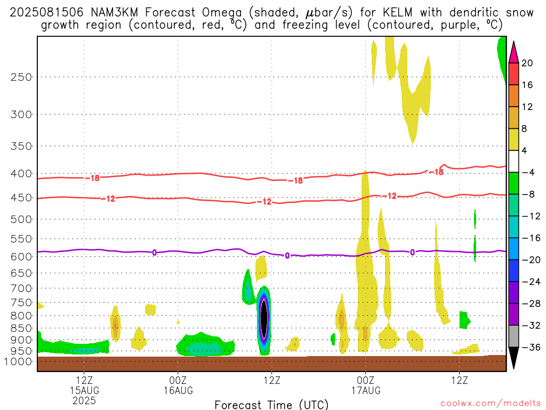Click the leftmost -12 red contour label
The image size is (546, 410).
pos(108,199)
